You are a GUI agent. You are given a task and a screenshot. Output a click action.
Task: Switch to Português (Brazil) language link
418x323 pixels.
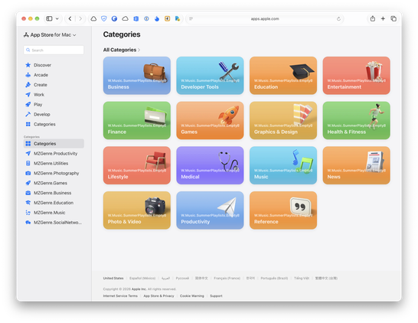tap(274, 279)
